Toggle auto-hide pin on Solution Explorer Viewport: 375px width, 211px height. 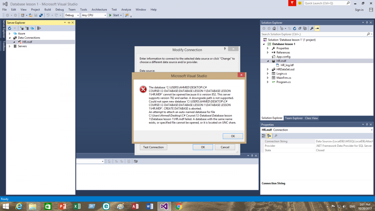[x=367, y=23]
